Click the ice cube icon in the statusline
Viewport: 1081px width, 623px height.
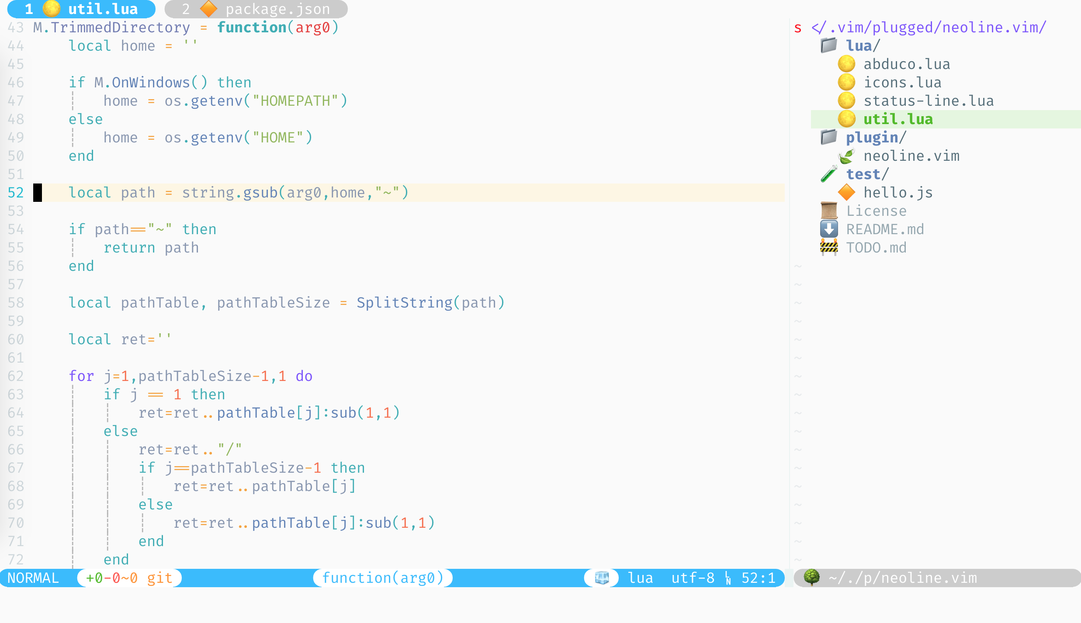coord(602,578)
